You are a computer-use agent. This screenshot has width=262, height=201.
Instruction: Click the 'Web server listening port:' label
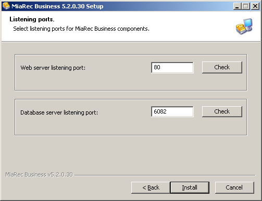(53, 68)
